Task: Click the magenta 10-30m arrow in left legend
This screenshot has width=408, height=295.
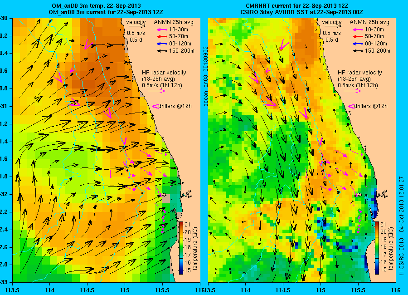Action: tap(162, 29)
